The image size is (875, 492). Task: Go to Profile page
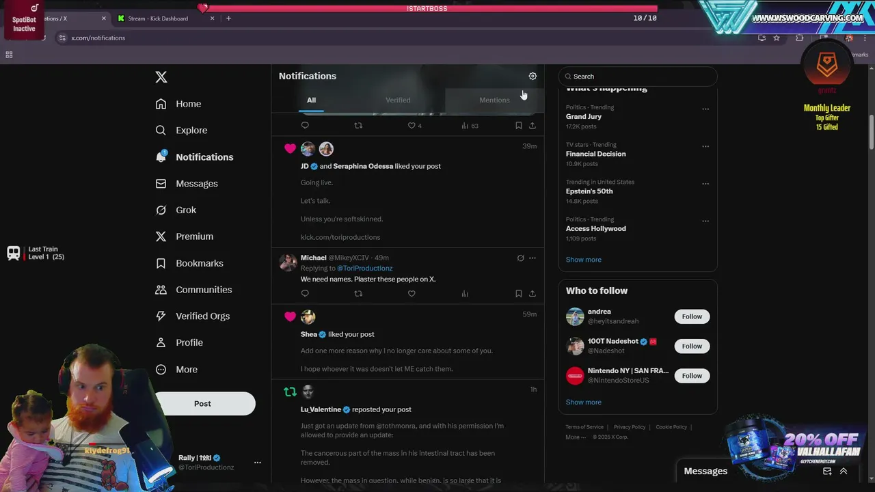(179, 343)
